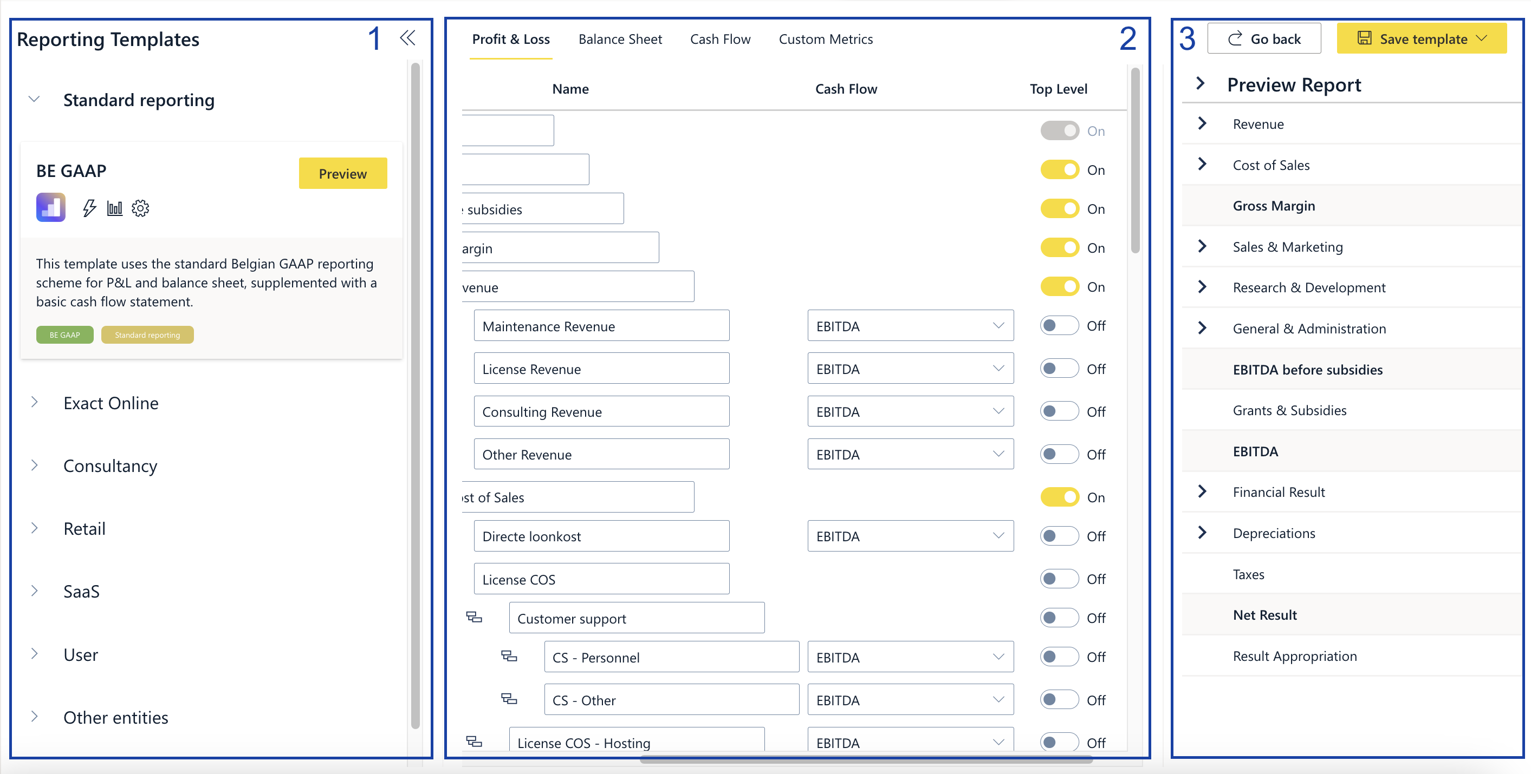
Task: Click the Consulting Revenue name field
Action: [601, 412]
